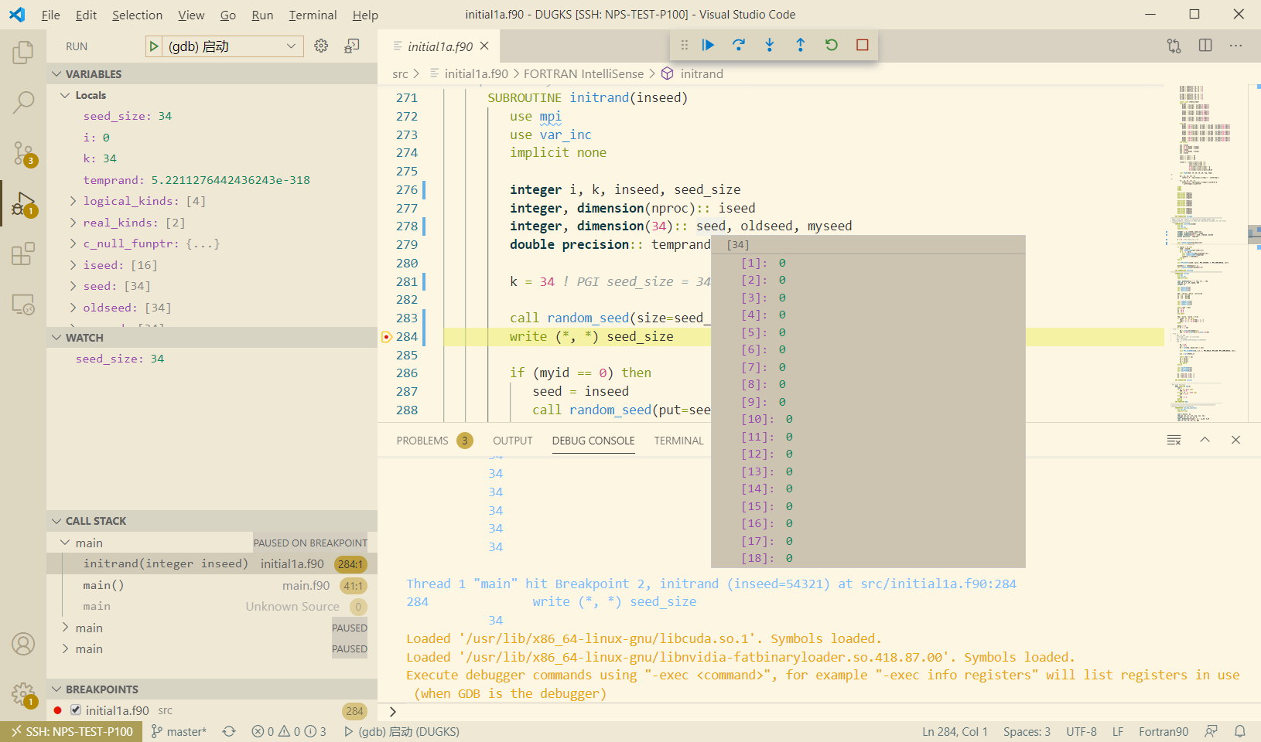Open the Edit menu

click(86, 15)
